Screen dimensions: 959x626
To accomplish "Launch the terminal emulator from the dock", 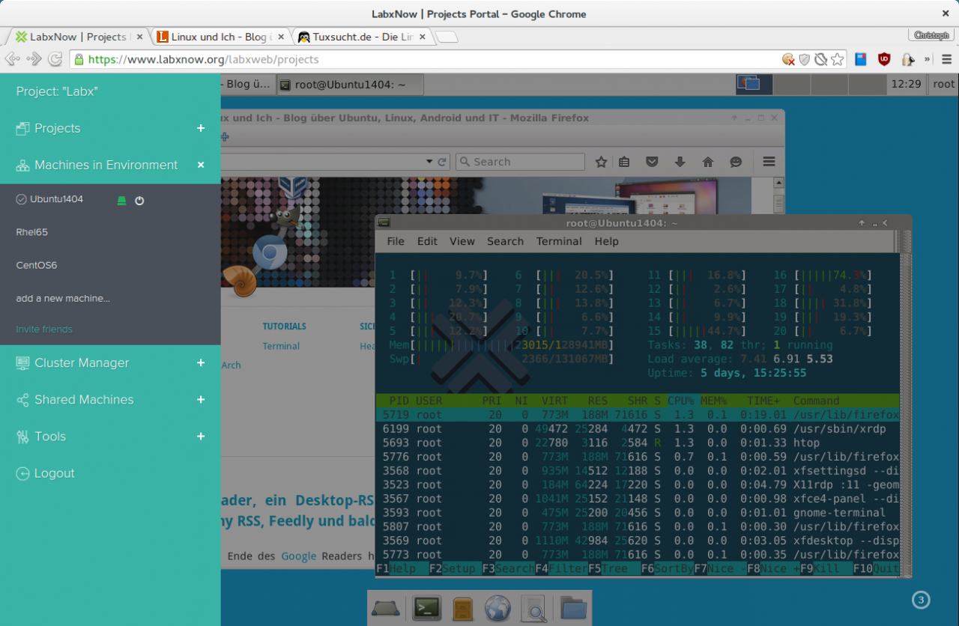I will [426, 608].
